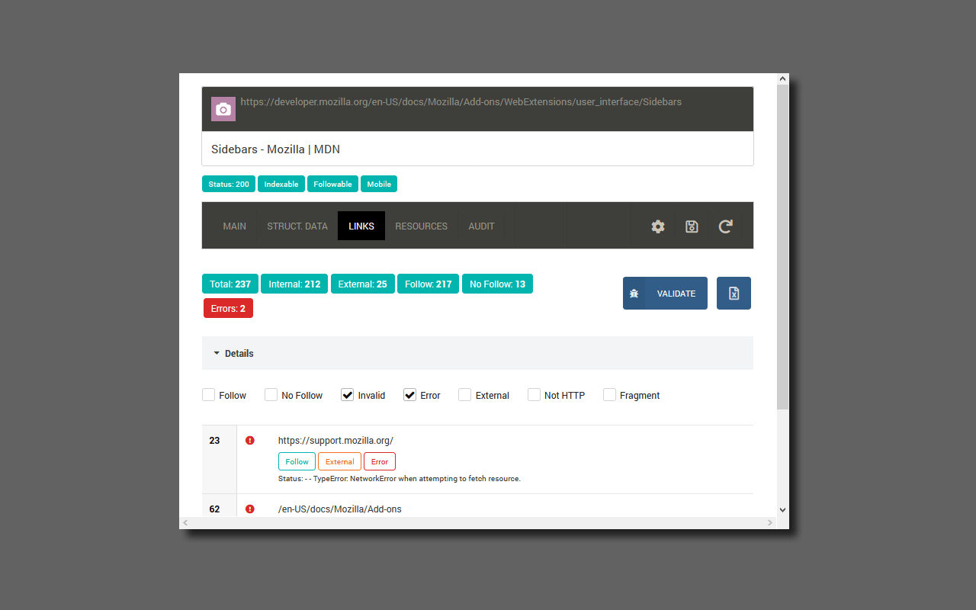The height and width of the screenshot is (610, 976).
Task: Click the Internal: 212 badge
Action: coord(294,284)
